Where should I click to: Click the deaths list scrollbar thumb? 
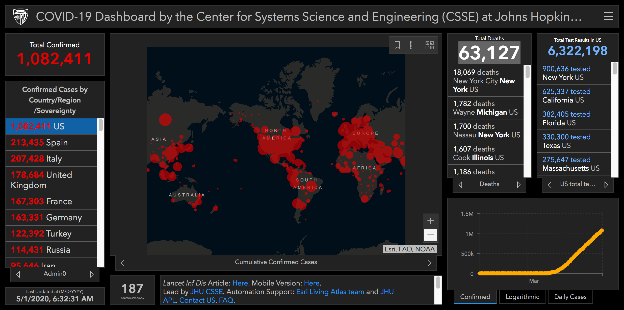(528, 72)
